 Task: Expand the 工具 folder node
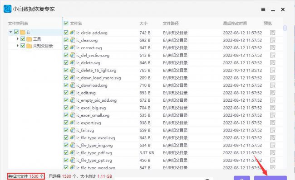pos(18,39)
